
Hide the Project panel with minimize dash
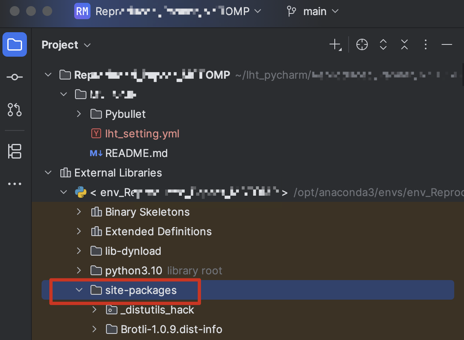[447, 44]
